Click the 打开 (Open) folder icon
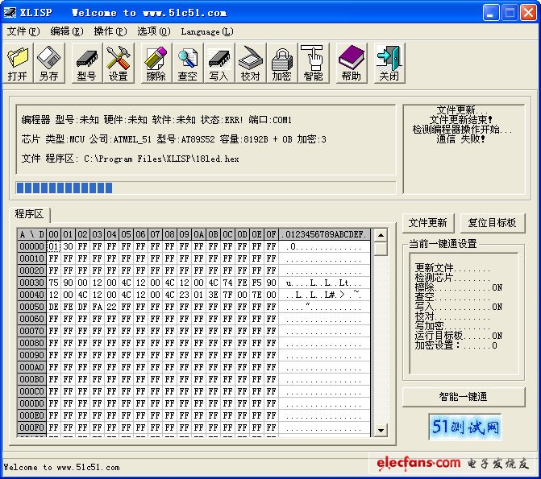The height and width of the screenshot is (479, 541). click(x=18, y=62)
